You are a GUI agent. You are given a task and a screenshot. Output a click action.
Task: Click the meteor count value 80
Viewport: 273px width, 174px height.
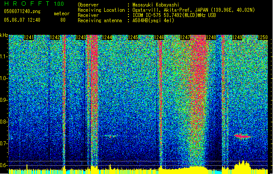click(63, 20)
